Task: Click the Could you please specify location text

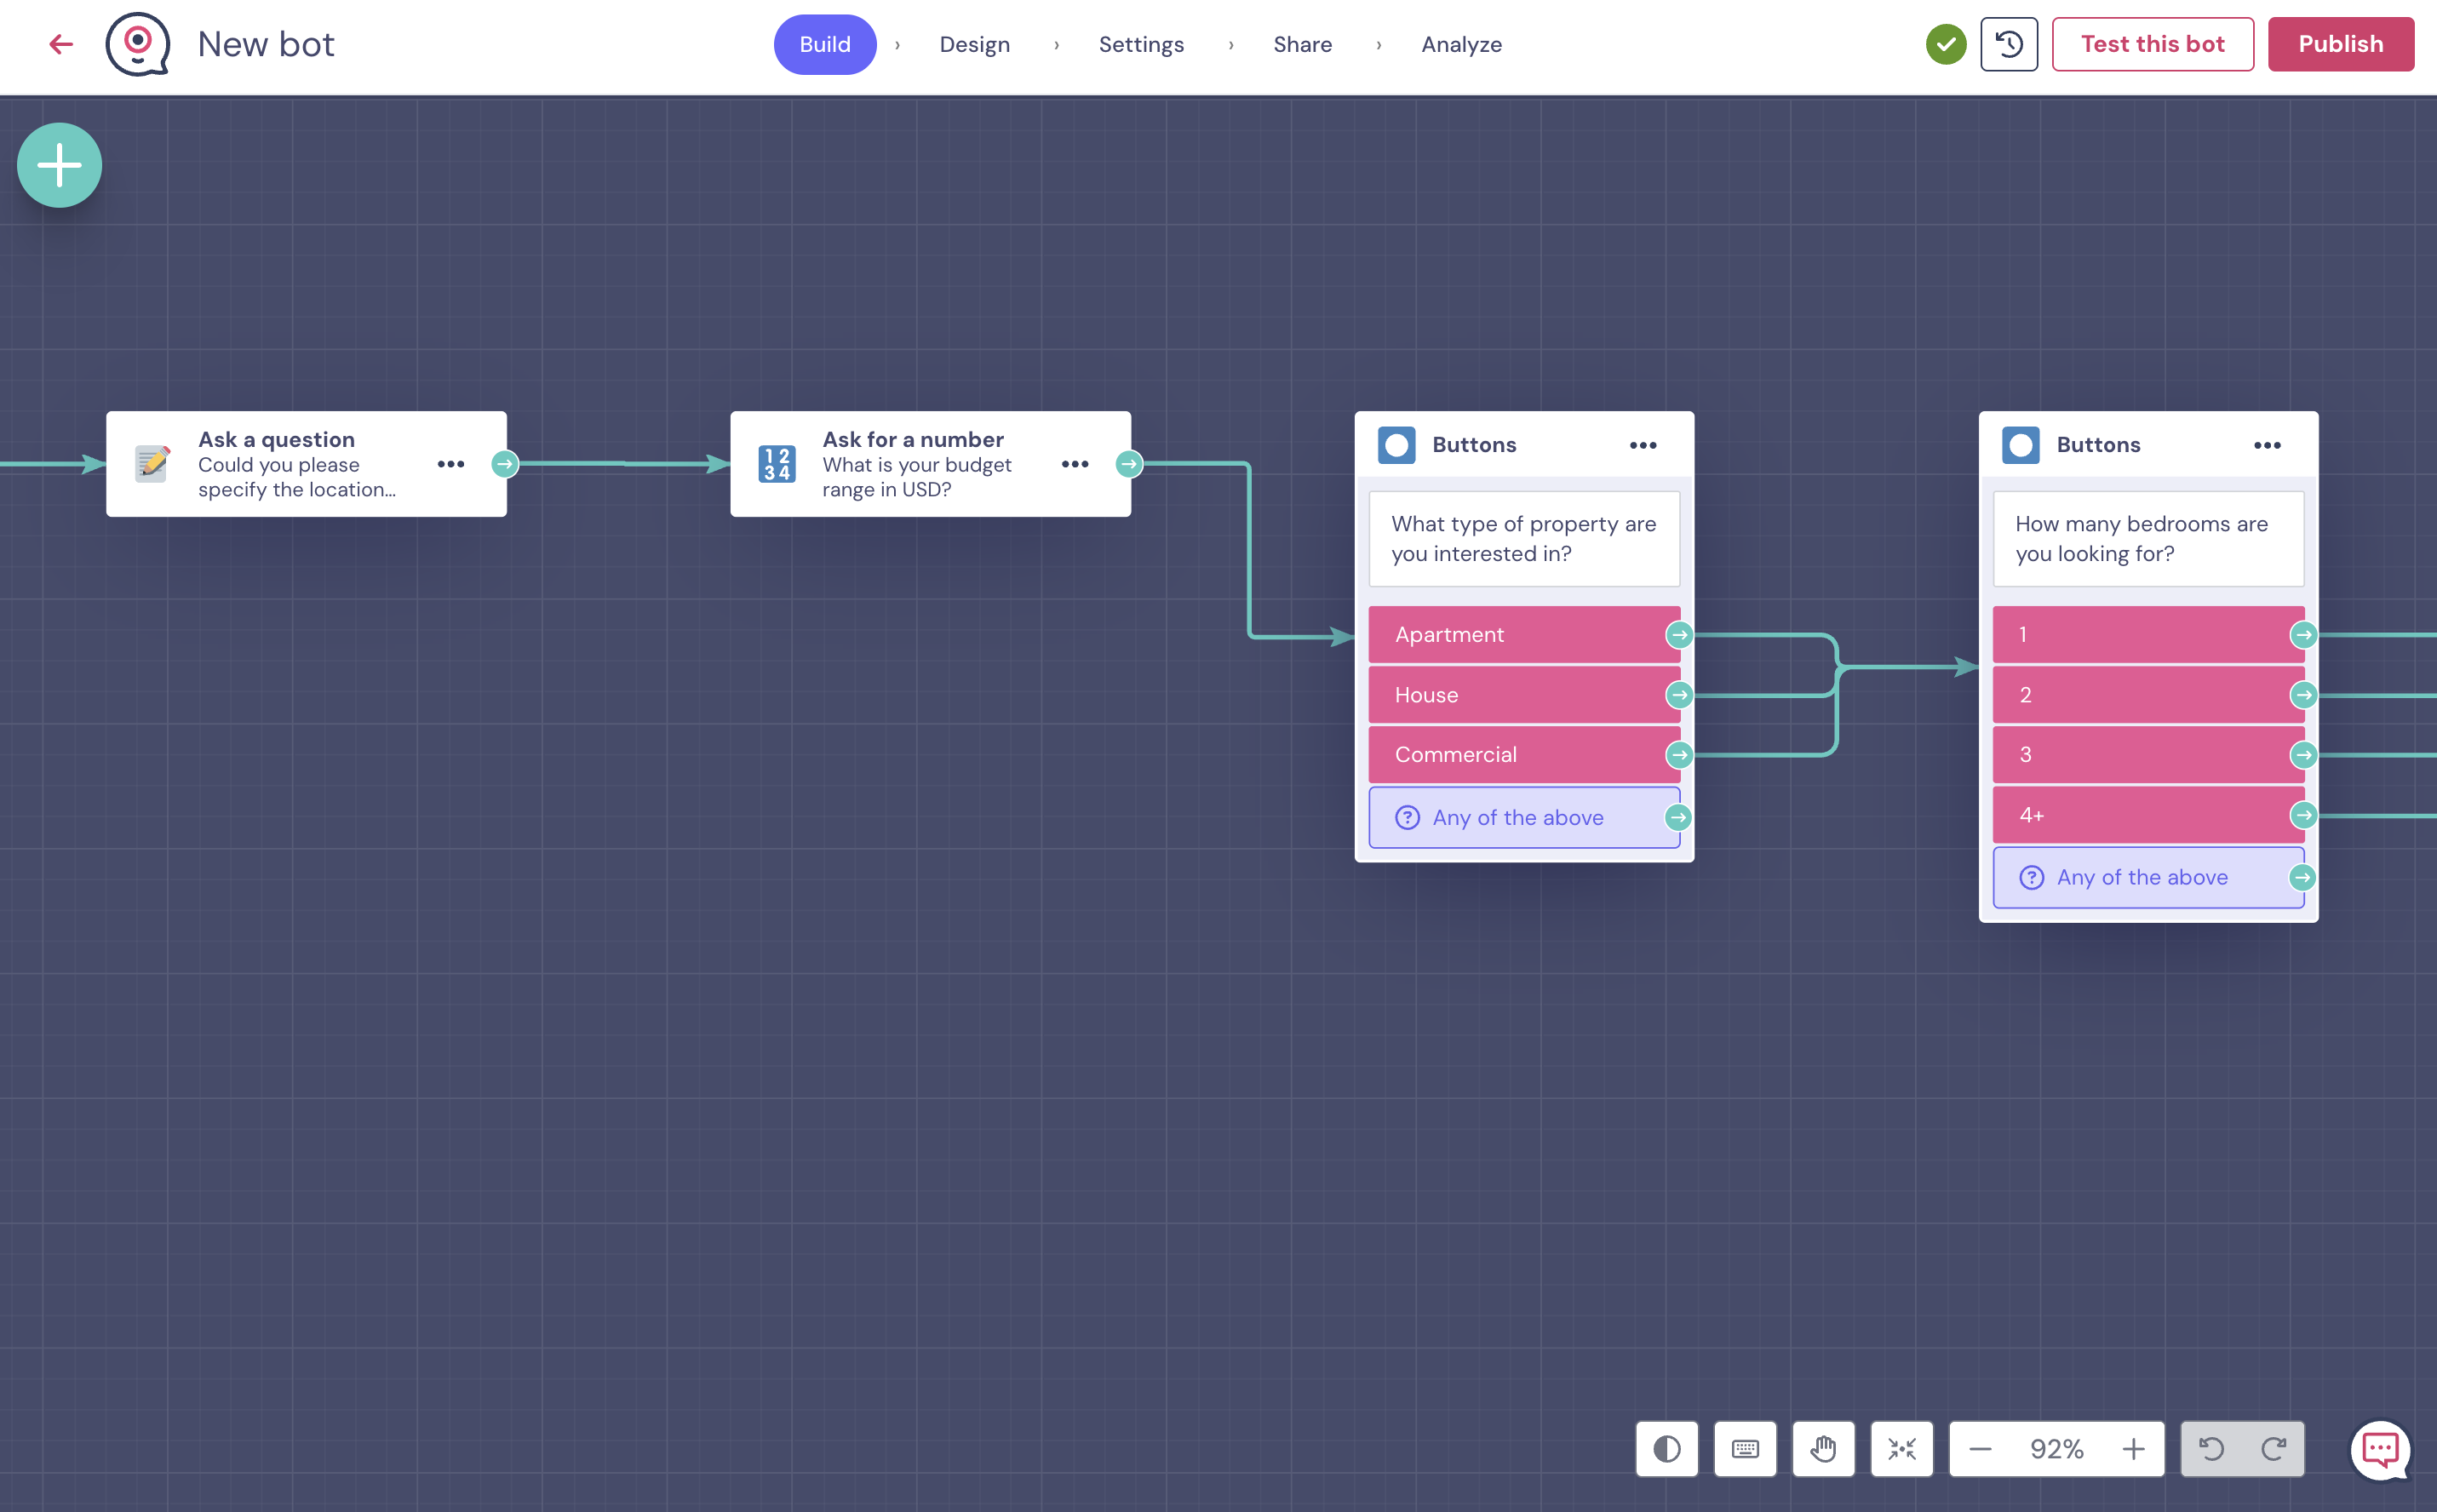Action: pyautogui.click(x=297, y=477)
